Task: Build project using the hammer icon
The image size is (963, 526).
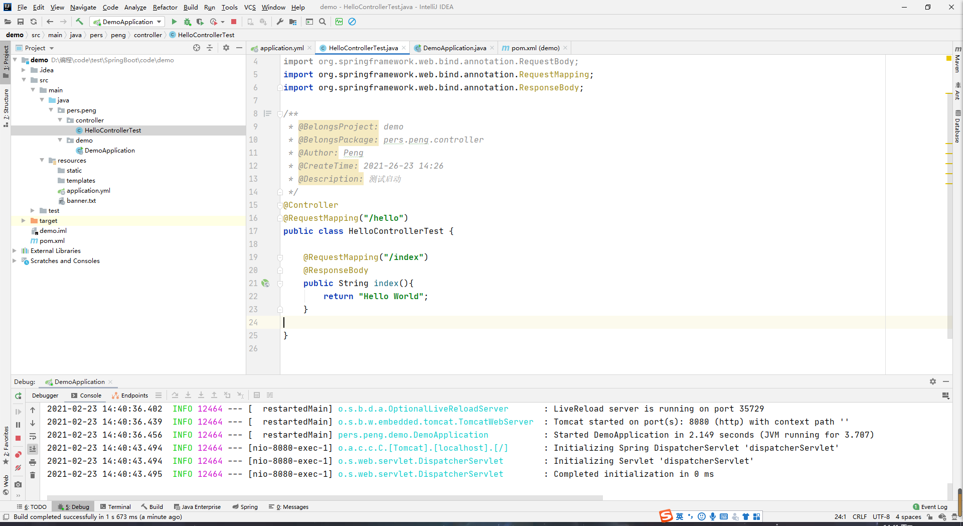Action: 79,22
